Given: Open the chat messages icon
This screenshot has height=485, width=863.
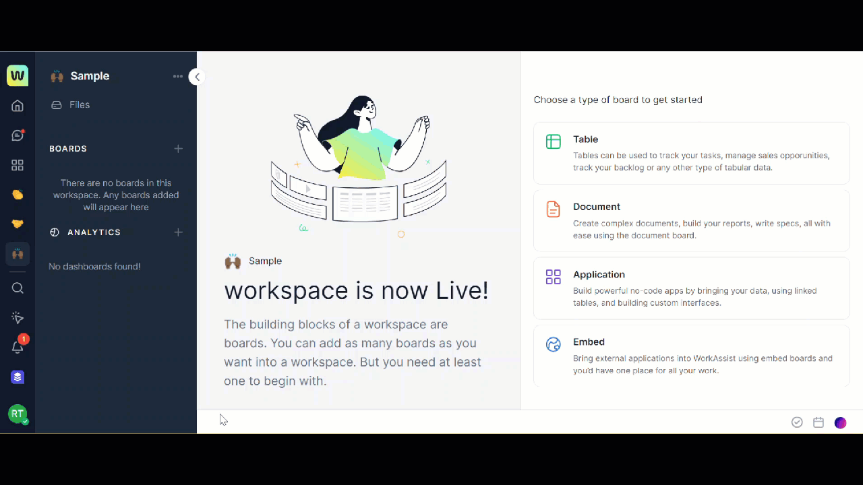Looking at the screenshot, I should (x=18, y=135).
